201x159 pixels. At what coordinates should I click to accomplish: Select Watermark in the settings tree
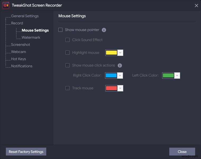pyautogui.click(x=31, y=38)
